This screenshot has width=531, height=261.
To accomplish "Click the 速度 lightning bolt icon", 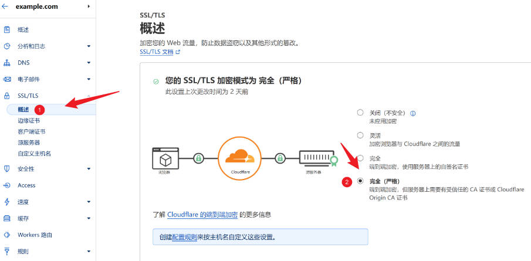I will pyautogui.click(x=6, y=202).
